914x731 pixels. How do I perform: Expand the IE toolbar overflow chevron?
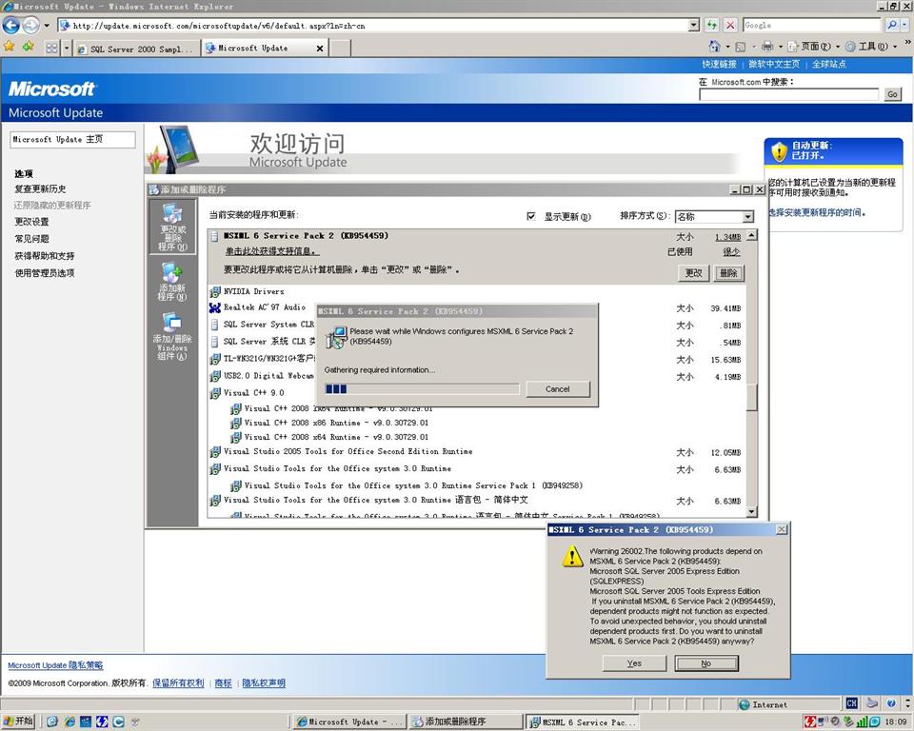pos(907,43)
